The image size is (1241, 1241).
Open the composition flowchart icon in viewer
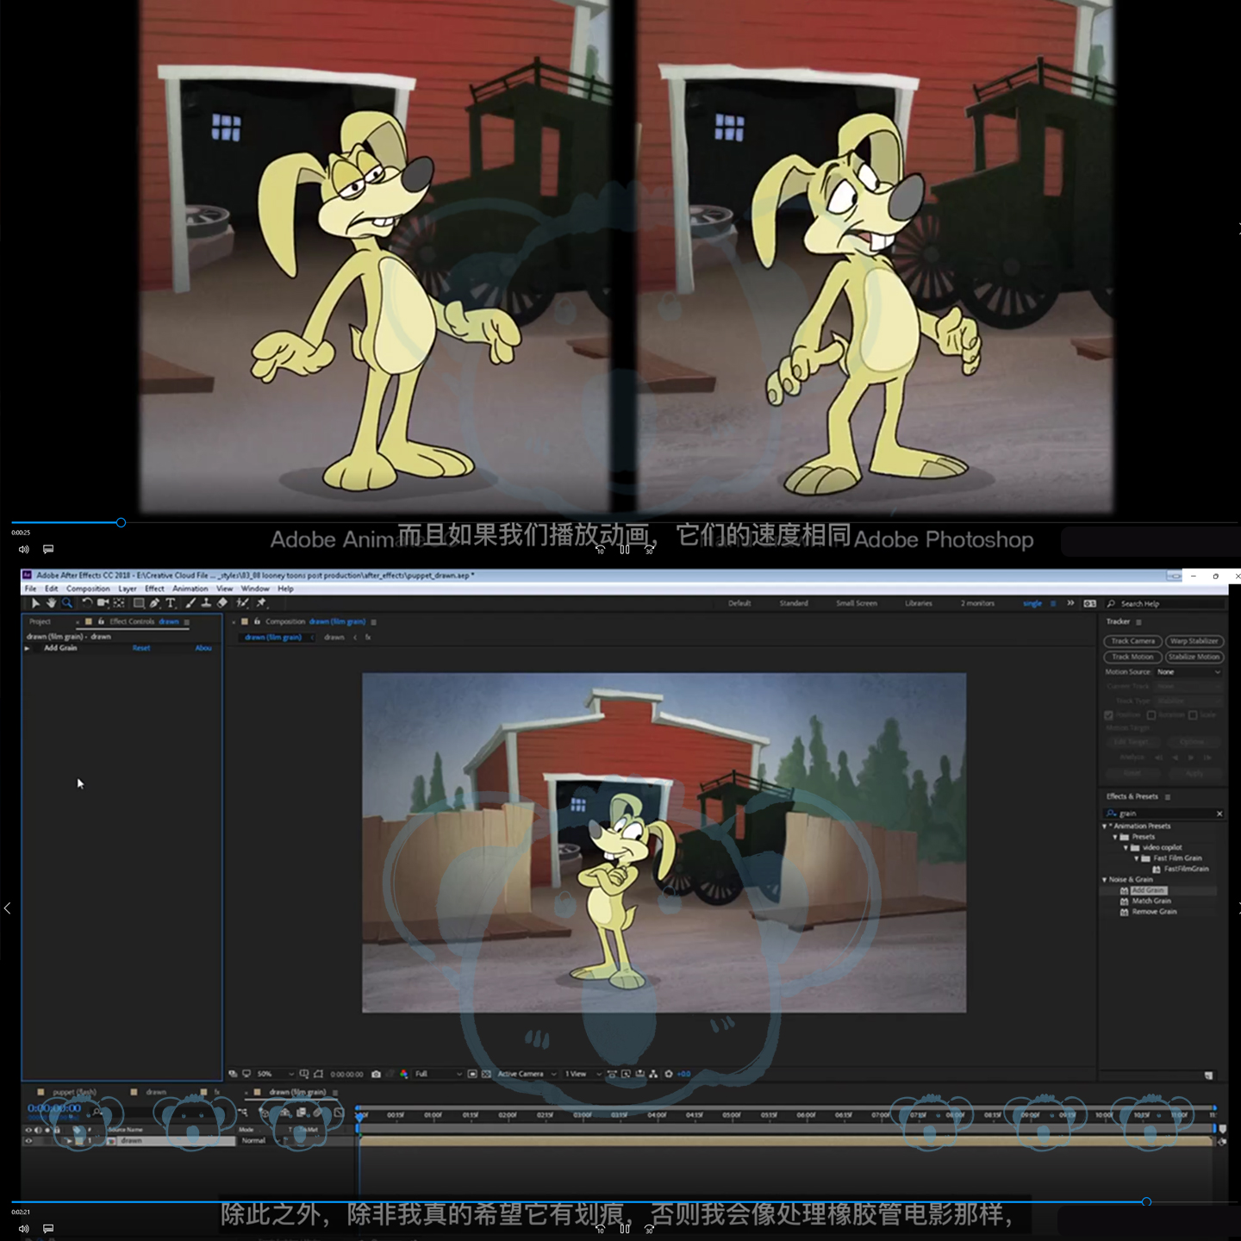point(653,1074)
